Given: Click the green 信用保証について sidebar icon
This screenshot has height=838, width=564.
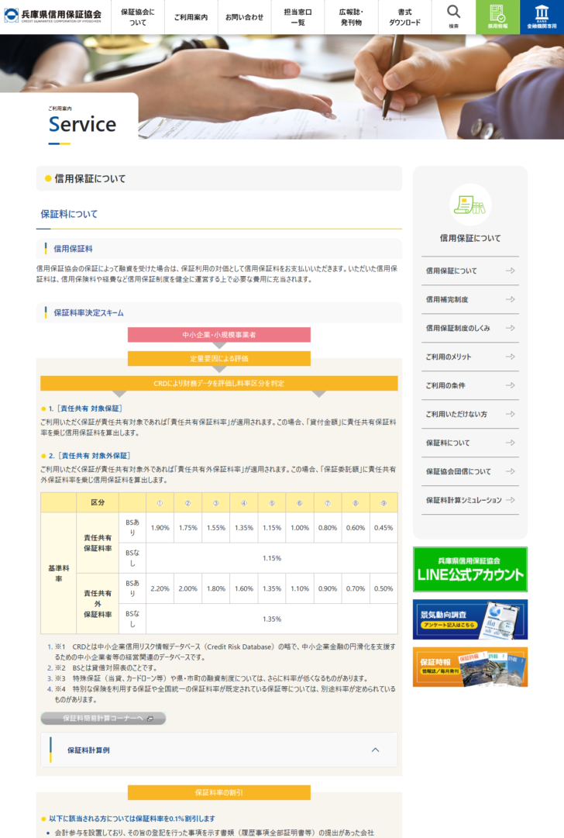Looking at the screenshot, I should point(470,205).
